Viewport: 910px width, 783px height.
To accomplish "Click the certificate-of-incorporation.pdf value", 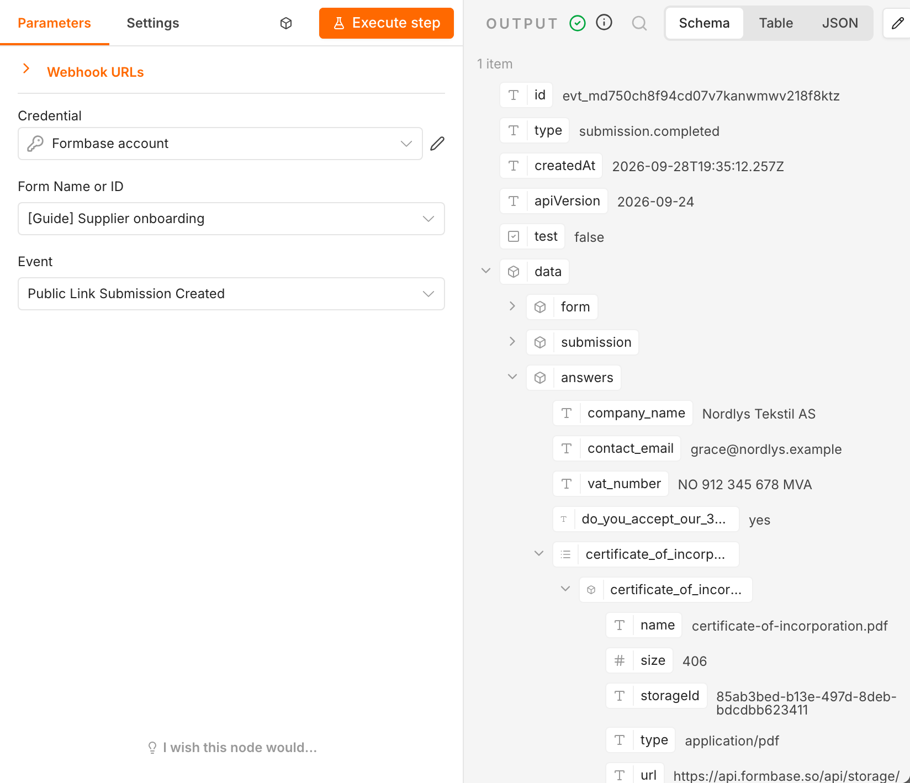I will point(790,626).
